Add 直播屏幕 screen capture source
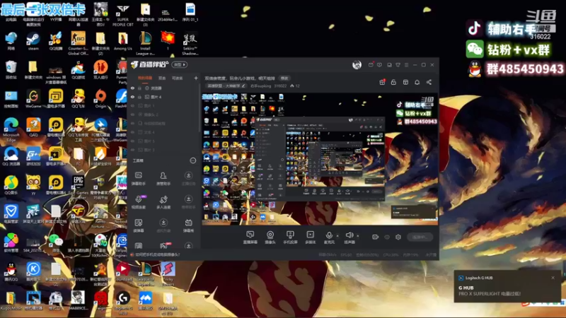The height and width of the screenshot is (318, 566). 250,237
